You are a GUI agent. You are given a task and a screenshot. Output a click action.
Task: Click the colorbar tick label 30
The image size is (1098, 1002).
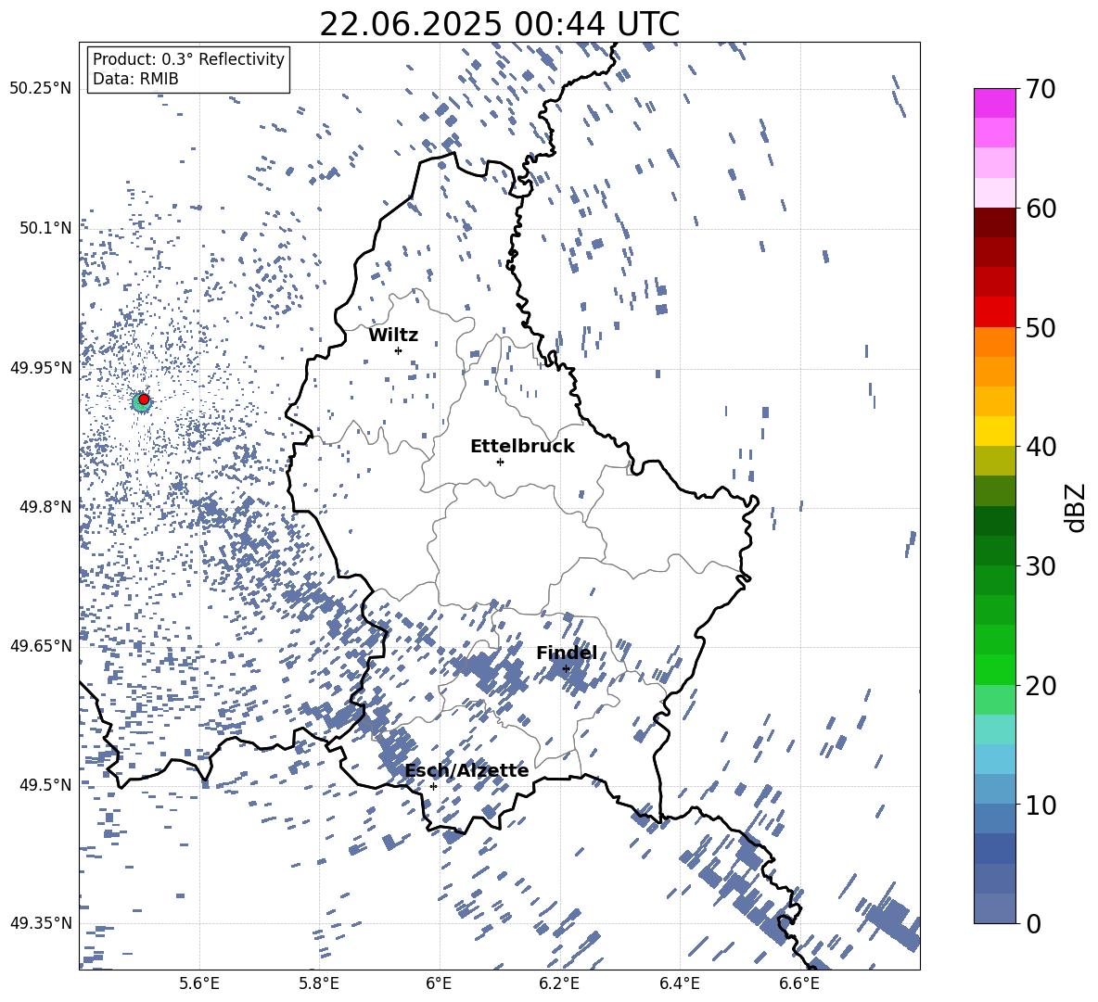point(1041,565)
